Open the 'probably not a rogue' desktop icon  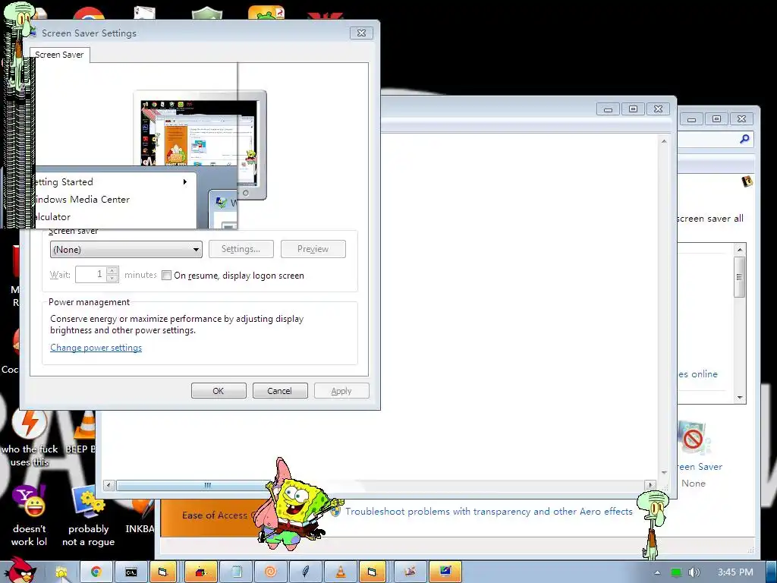(88, 515)
